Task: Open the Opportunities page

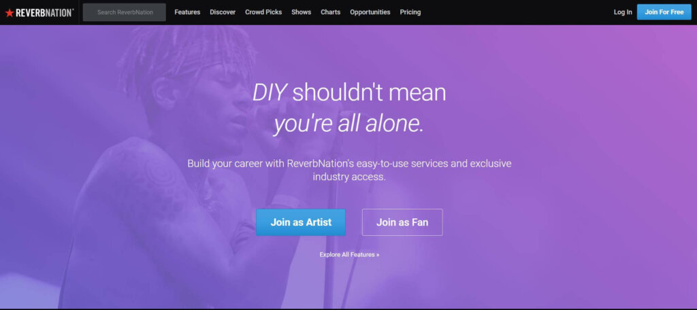Action: click(x=370, y=12)
